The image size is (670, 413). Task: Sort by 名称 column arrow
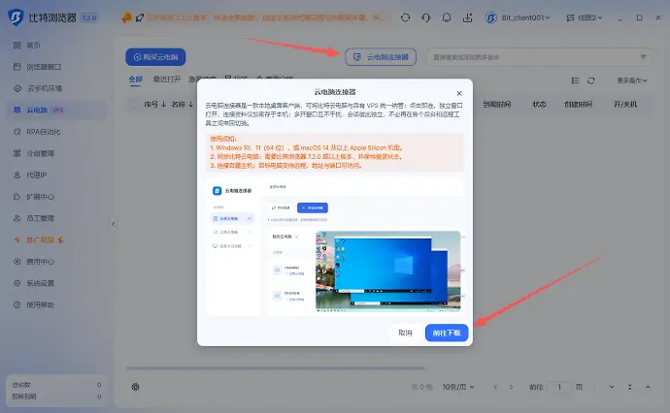coord(190,105)
